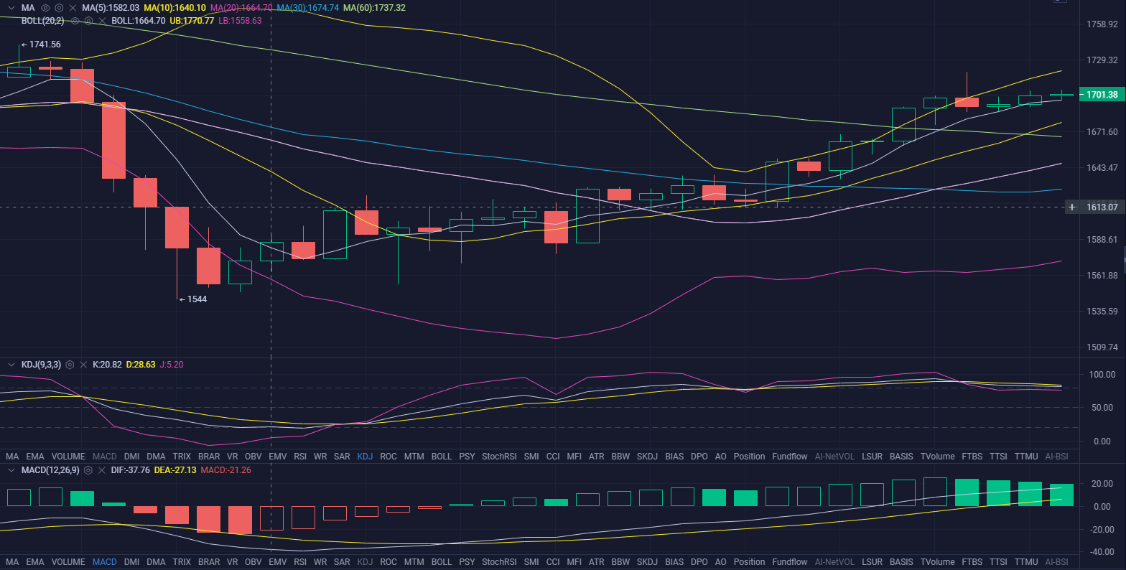This screenshot has height=570, width=1126.
Task: Click the active MACD tab in bottom row
Action: pyautogui.click(x=105, y=562)
